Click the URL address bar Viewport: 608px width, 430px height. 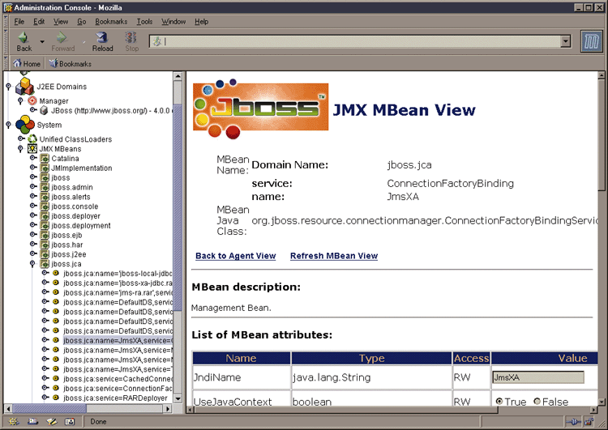(x=355, y=41)
